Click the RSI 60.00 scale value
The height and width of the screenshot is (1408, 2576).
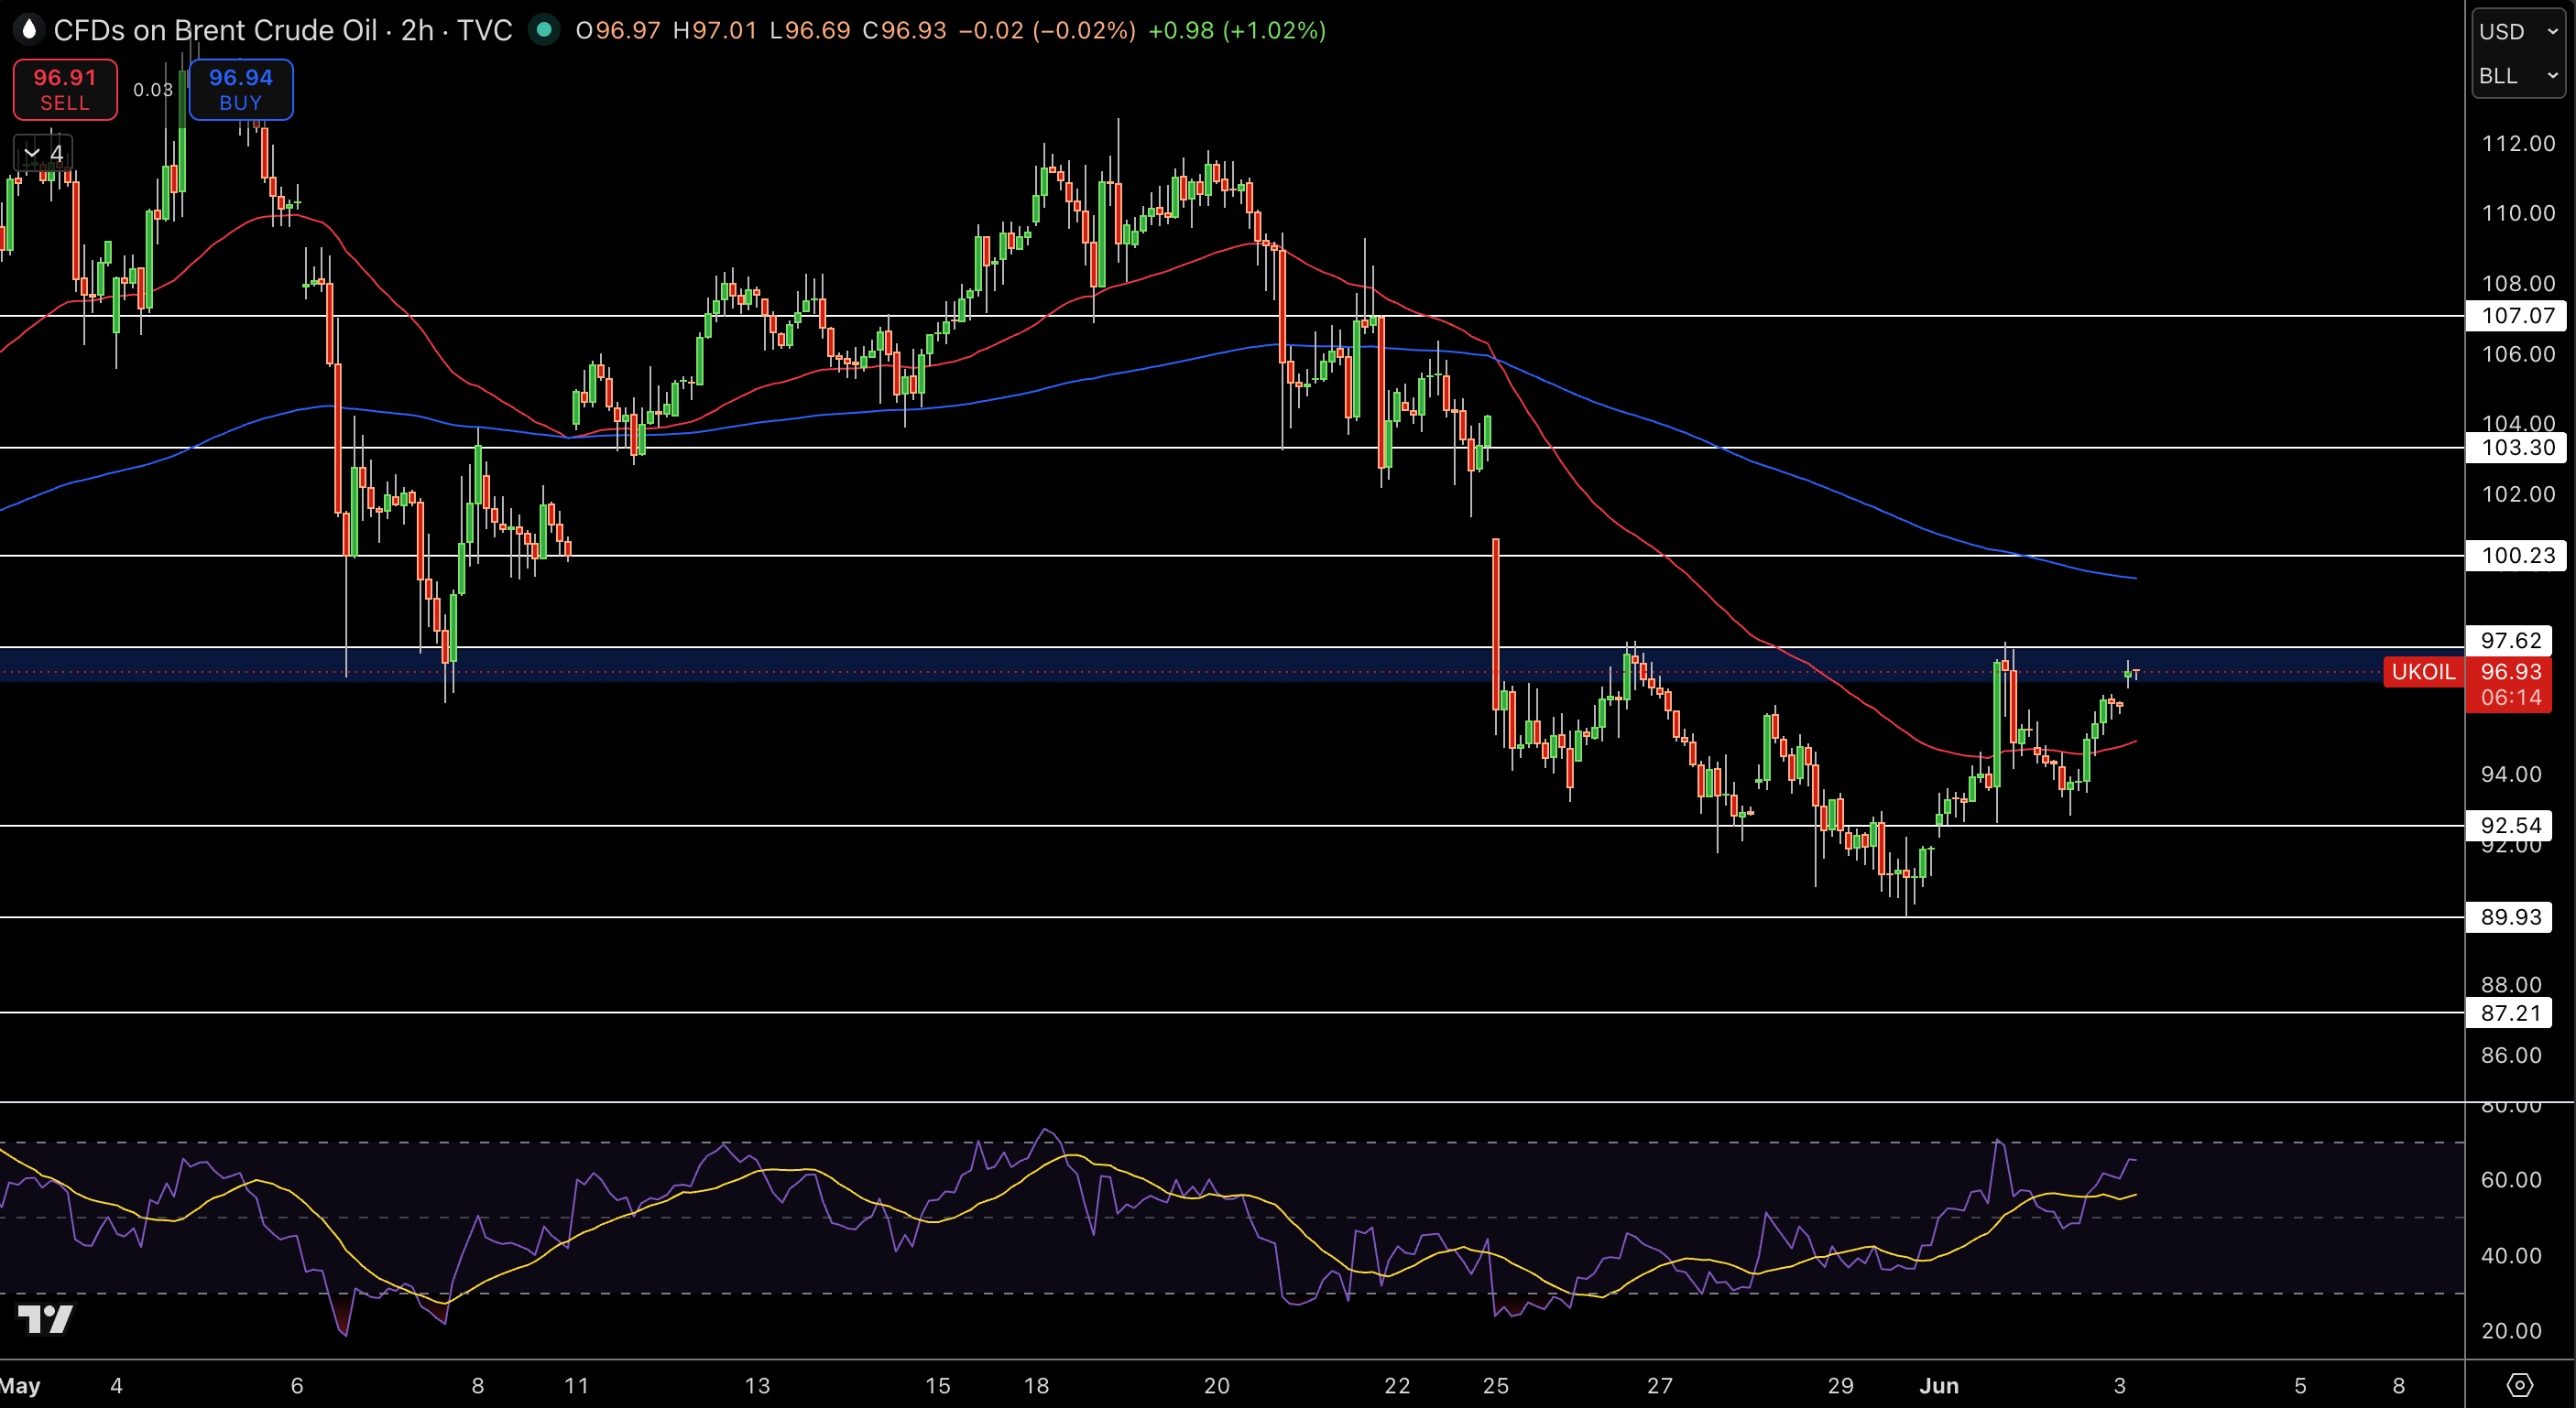tap(2511, 1179)
